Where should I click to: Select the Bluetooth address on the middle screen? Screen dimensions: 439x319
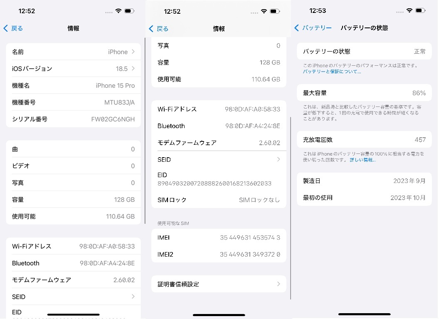pos(253,126)
